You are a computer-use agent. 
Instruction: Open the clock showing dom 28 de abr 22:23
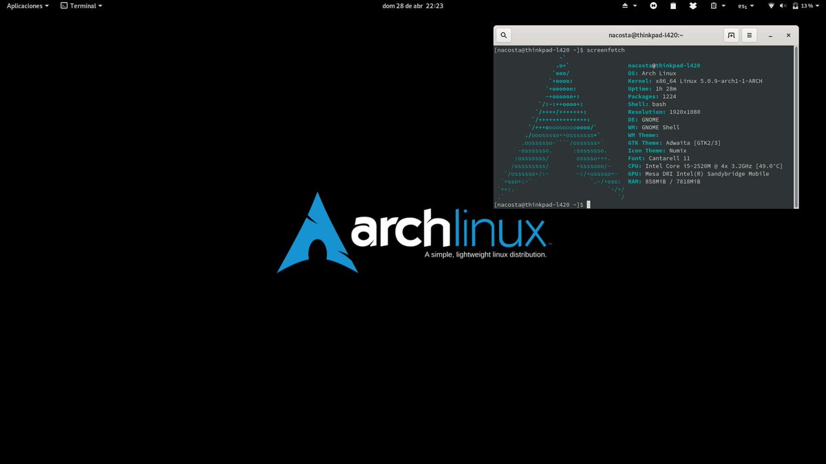point(412,5)
